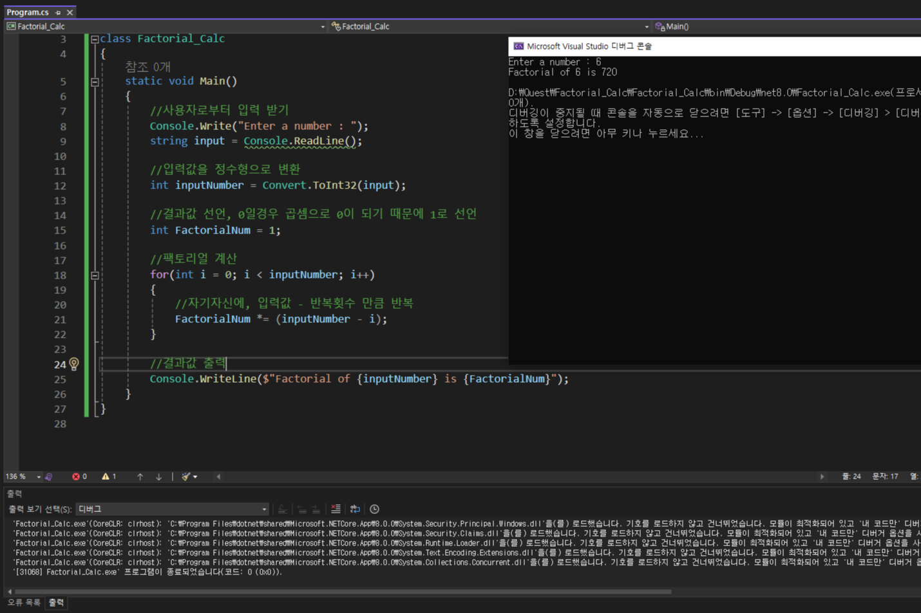Click the 문자: 17 status indicator
921x613 pixels.
(x=885, y=477)
